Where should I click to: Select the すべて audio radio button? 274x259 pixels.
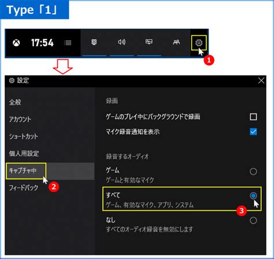point(253,195)
